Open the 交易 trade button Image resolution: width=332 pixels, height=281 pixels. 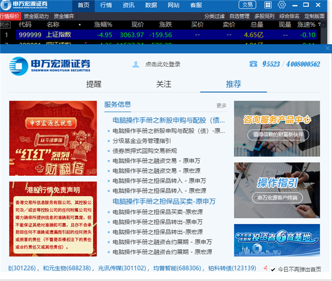(247, 5)
